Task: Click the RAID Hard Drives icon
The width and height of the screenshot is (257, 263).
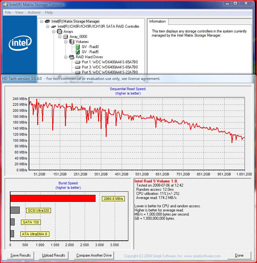Action: [x=72, y=57]
